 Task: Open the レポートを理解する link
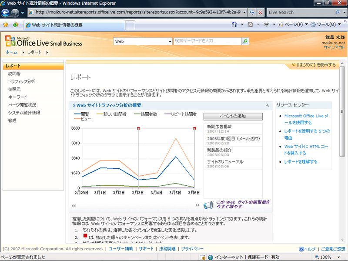301,162
